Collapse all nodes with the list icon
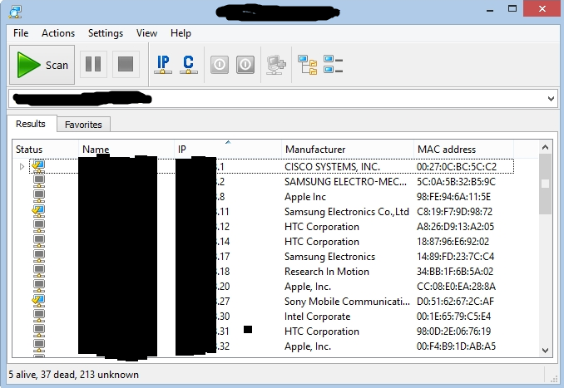The image size is (564, 388). tap(333, 64)
